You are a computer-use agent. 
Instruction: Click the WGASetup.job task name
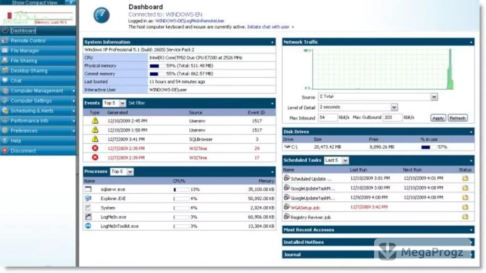click(305, 208)
